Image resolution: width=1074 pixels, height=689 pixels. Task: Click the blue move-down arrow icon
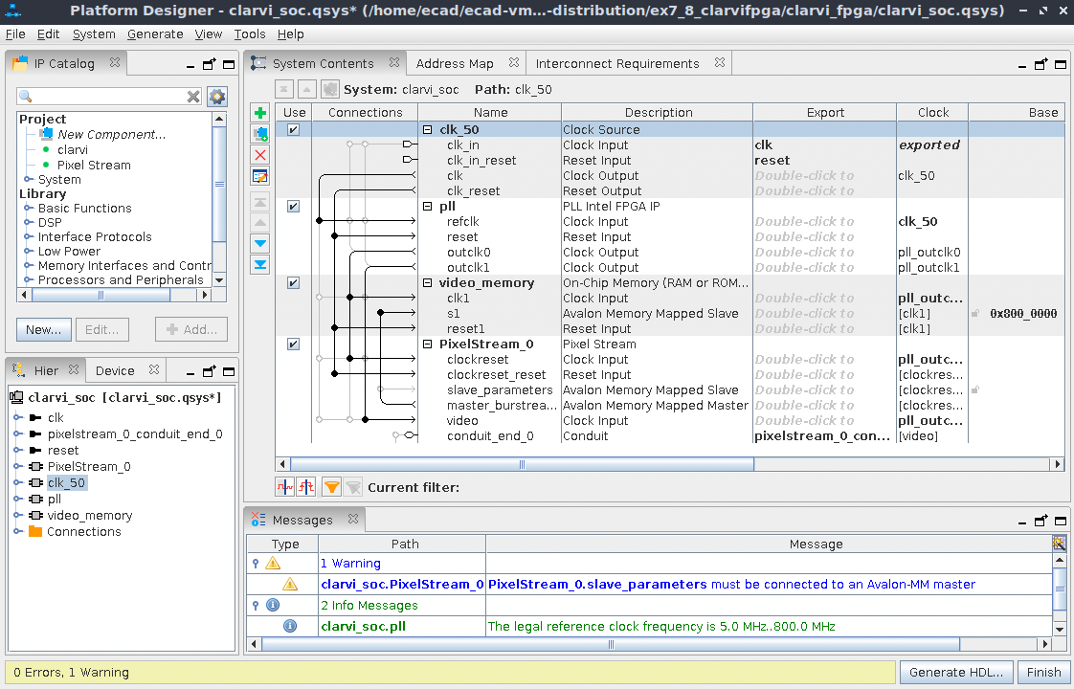click(260, 243)
